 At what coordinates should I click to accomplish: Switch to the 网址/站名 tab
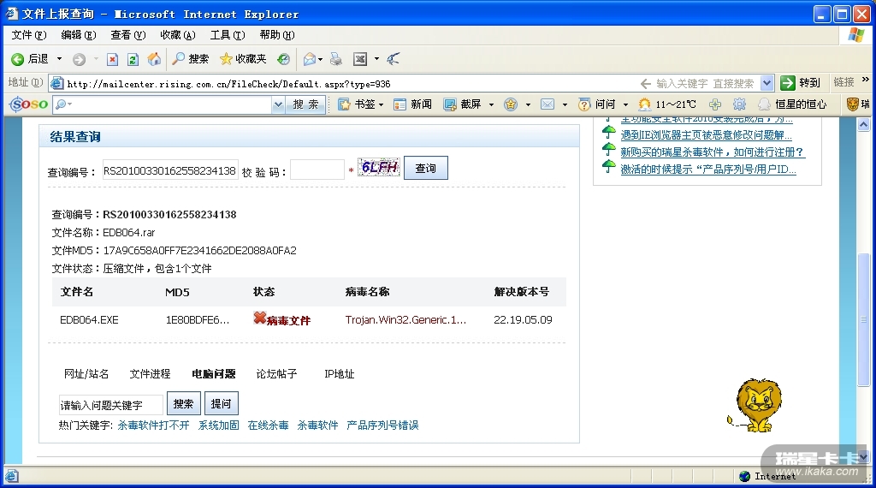point(86,374)
